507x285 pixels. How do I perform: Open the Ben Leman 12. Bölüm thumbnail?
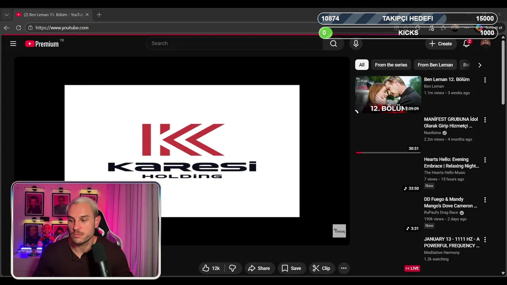(388, 95)
